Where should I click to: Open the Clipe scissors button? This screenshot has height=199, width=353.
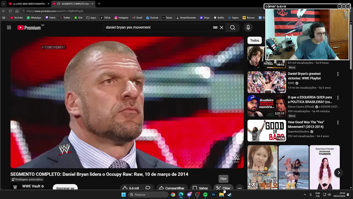(223, 188)
